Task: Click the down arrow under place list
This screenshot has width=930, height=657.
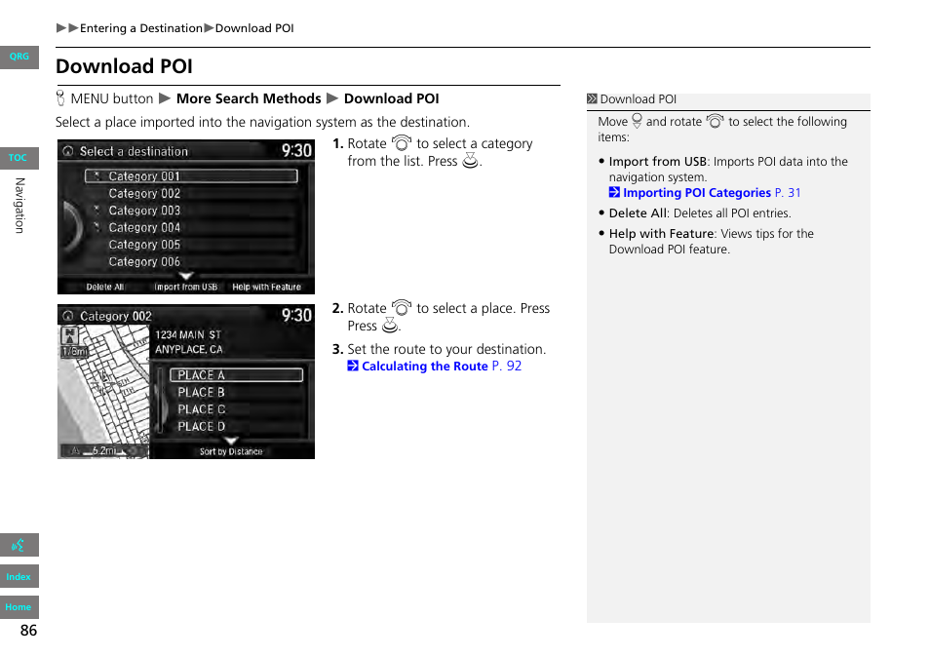Action: [x=231, y=441]
